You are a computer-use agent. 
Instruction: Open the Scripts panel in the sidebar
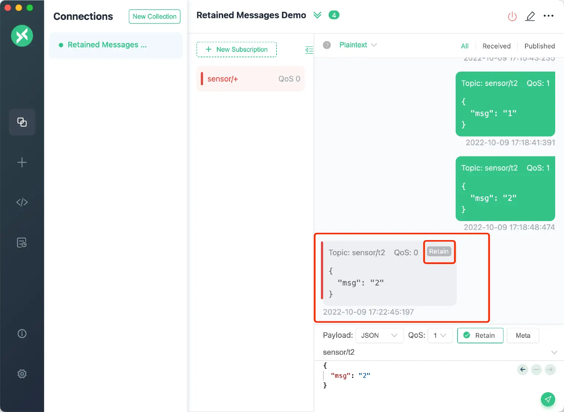pos(22,202)
